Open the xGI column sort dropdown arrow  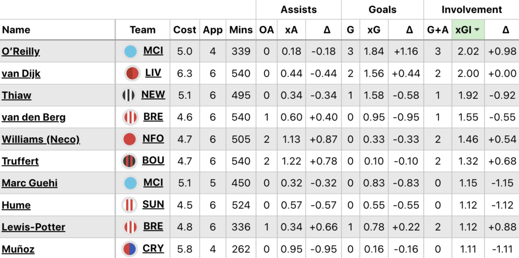[x=477, y=30]
